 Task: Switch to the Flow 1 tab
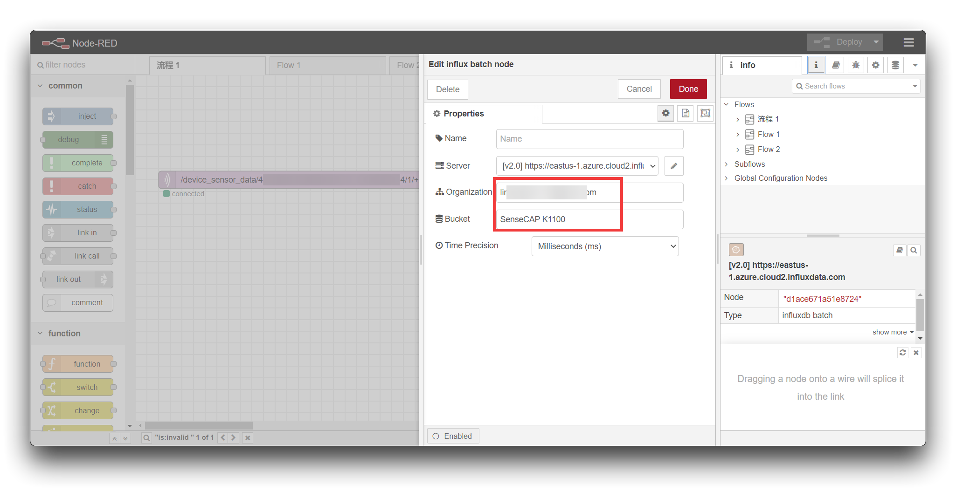(327, 66)
